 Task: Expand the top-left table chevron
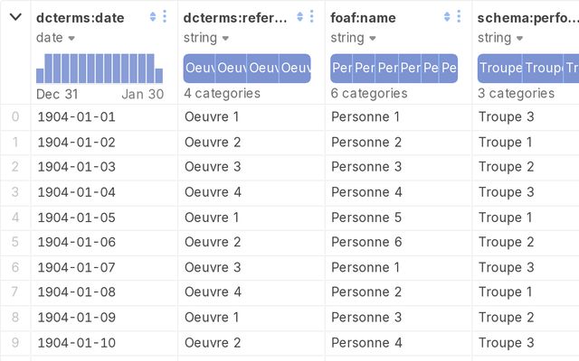click(x=15, y=16)
